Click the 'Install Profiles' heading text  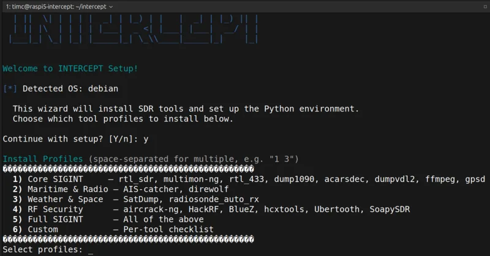coord(43,159)
